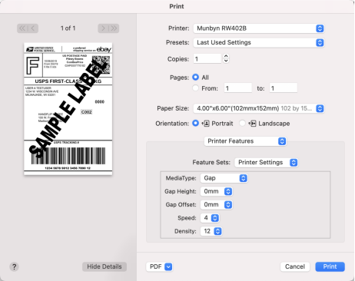This screenshot has height=281, width=355.
Task: Select the From pages radio button
Action: click(196, 88)
